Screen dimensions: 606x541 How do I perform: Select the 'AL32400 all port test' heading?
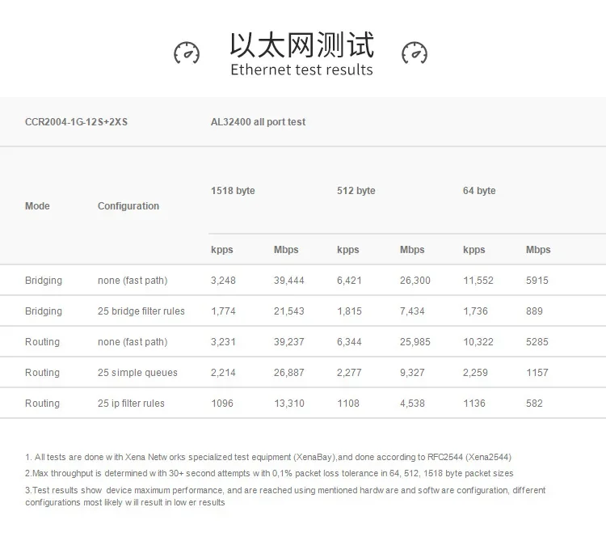pyautogui.click(x=259, y=122)
